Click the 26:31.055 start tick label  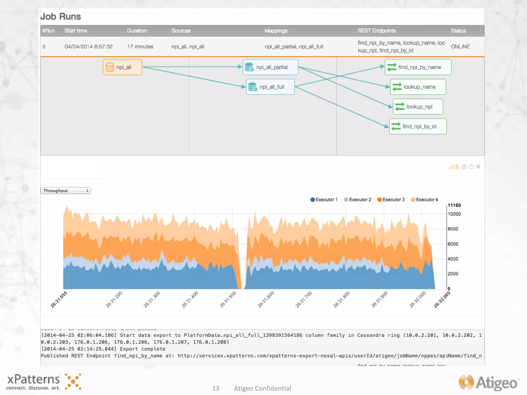[x=59, y=300]
